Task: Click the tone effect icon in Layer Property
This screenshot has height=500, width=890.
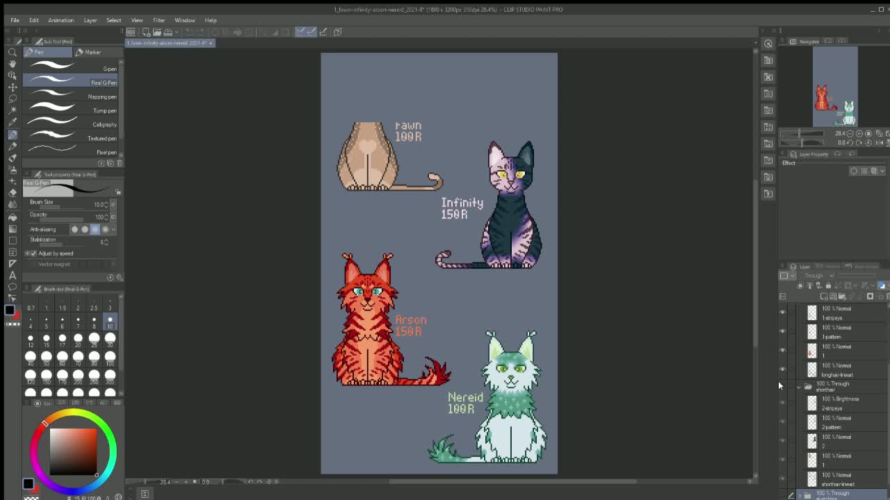Action: (864, 171)
